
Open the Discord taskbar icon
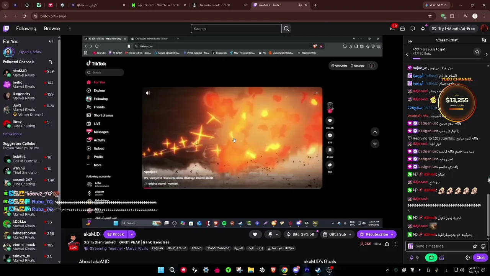coord(296,270)
